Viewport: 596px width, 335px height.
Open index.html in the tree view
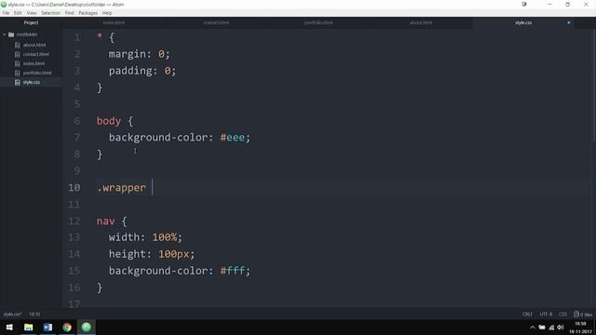tap(34, 63)
